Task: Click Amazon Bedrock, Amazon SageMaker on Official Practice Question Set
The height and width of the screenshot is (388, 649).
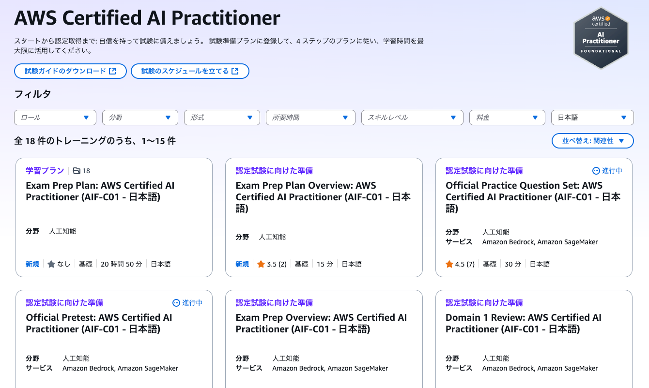Action: click(540, 242)
